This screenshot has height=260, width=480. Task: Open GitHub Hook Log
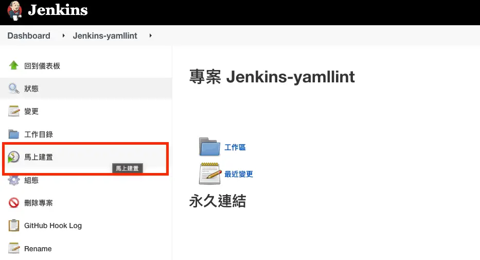coord(53,226)
